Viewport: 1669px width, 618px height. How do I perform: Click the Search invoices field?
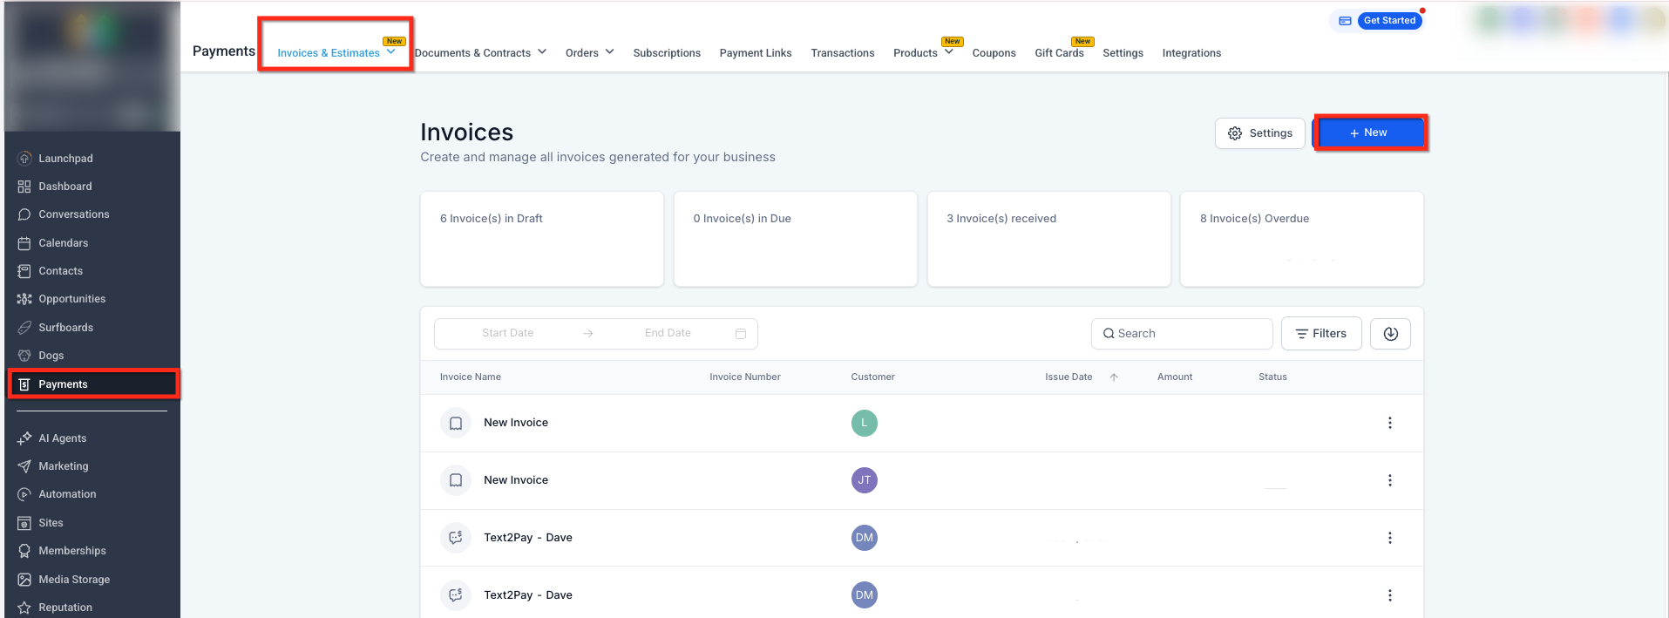(x=1182, y=334)
